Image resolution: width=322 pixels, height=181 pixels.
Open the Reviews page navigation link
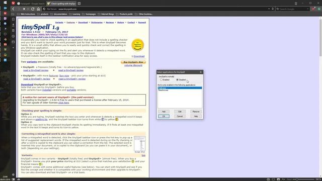tap(110, 22)
